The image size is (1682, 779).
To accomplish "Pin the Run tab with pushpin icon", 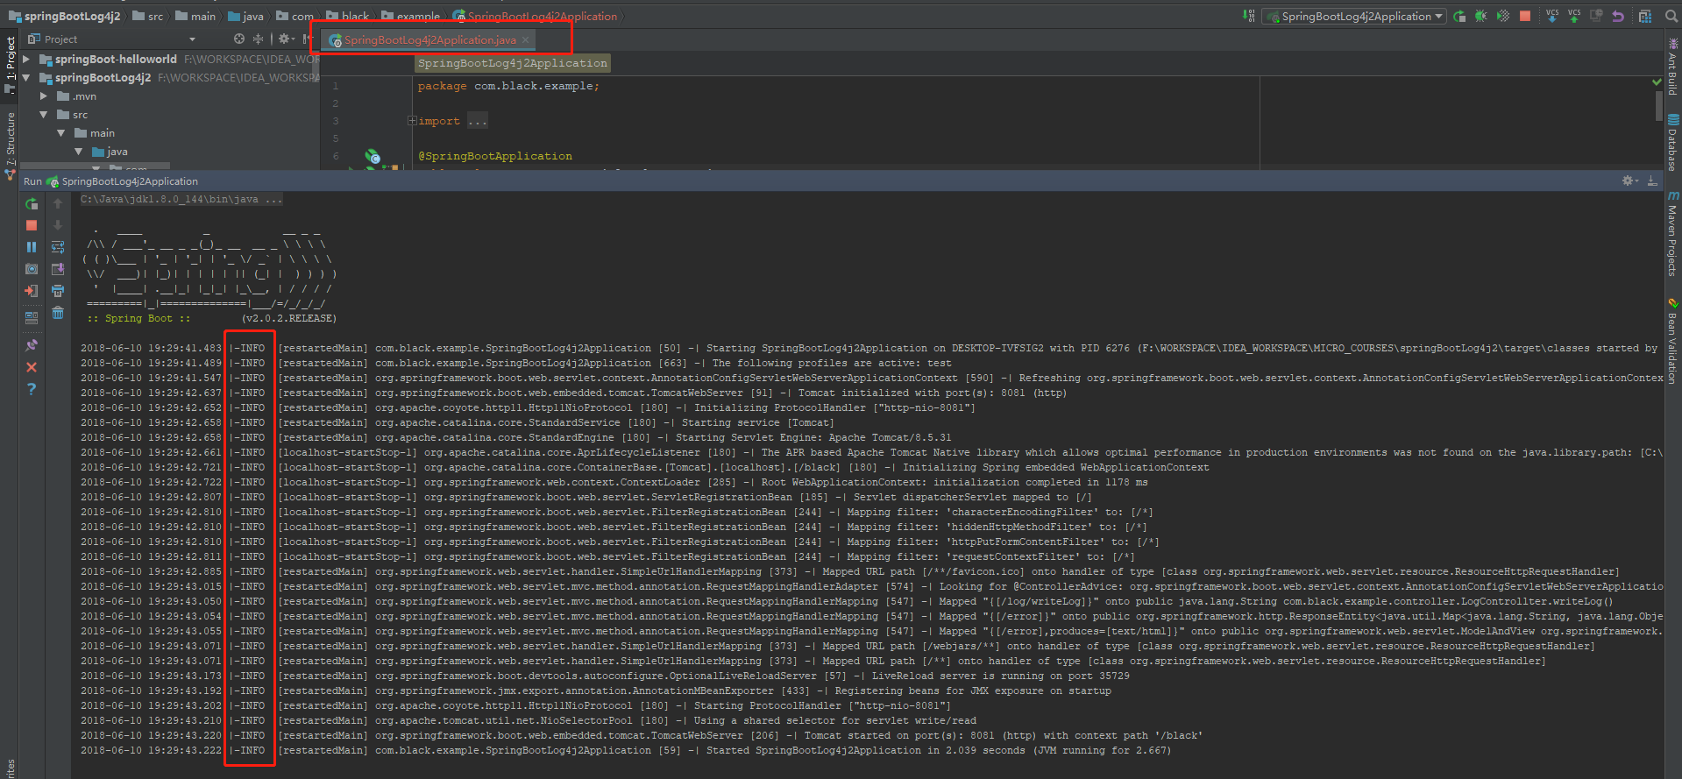I will [32, 345].
